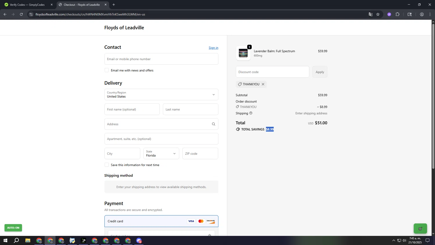Click the magnifier window icon beside the profile avatar

point(409,14)
